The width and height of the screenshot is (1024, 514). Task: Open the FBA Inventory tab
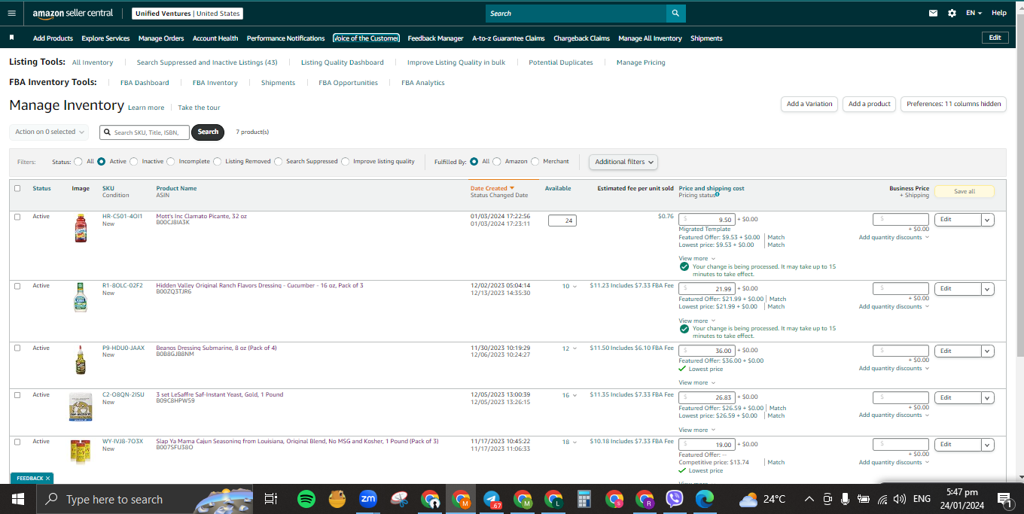point(215,83)
